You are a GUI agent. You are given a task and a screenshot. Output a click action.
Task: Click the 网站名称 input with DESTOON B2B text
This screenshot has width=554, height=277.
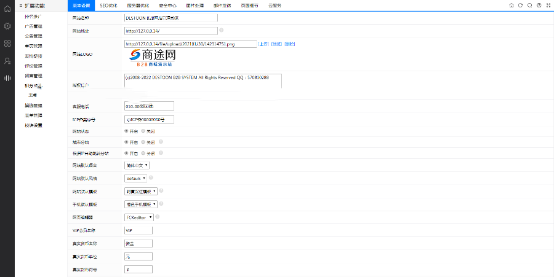coord(171,18)
